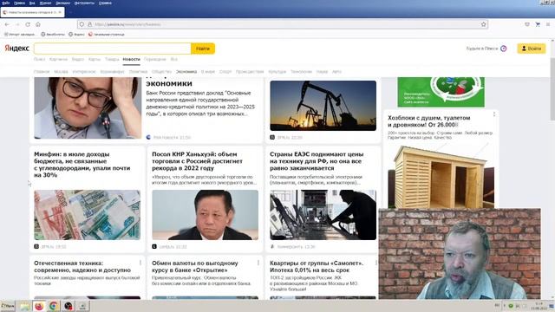
Task: Click the lock icon in the address bar
Action: point(90,24)
